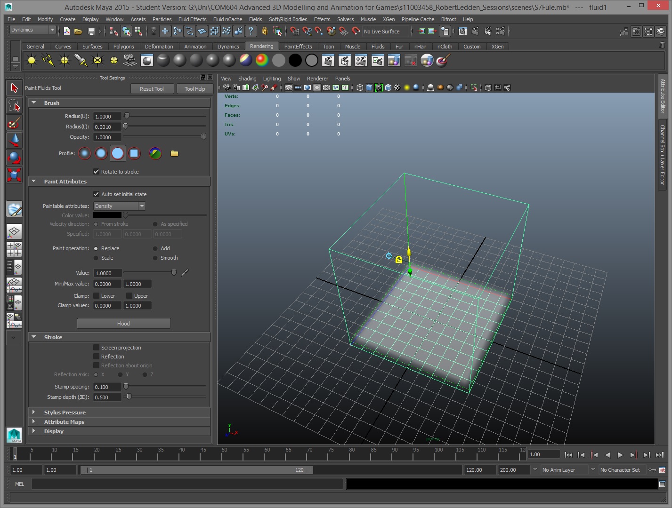The width and height of the screenshot is (672, 508).
Task: Open the viewport Renderer menu
Action: [317, 79]
